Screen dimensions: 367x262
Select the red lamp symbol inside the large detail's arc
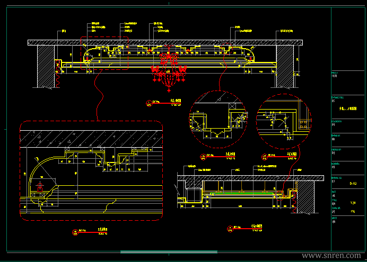coord(40,187)
